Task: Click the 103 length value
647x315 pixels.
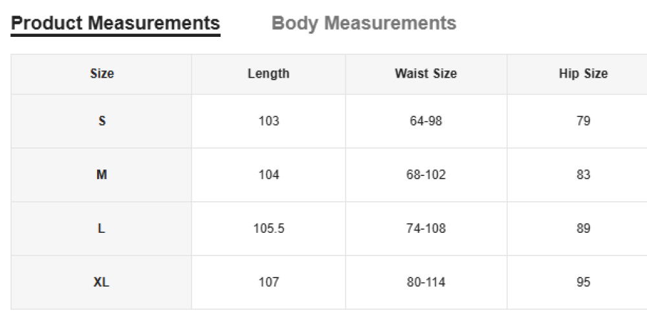Action: [x=269, y=121]
